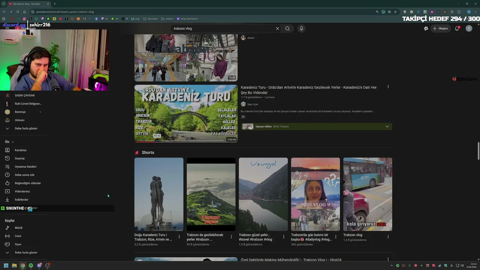Reload the page in the browser
Screen dimensions: 480x270
tap(18, 12)
